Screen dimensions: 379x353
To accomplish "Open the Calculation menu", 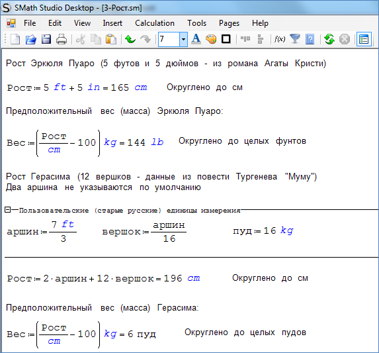I will (x=155, y=23).
